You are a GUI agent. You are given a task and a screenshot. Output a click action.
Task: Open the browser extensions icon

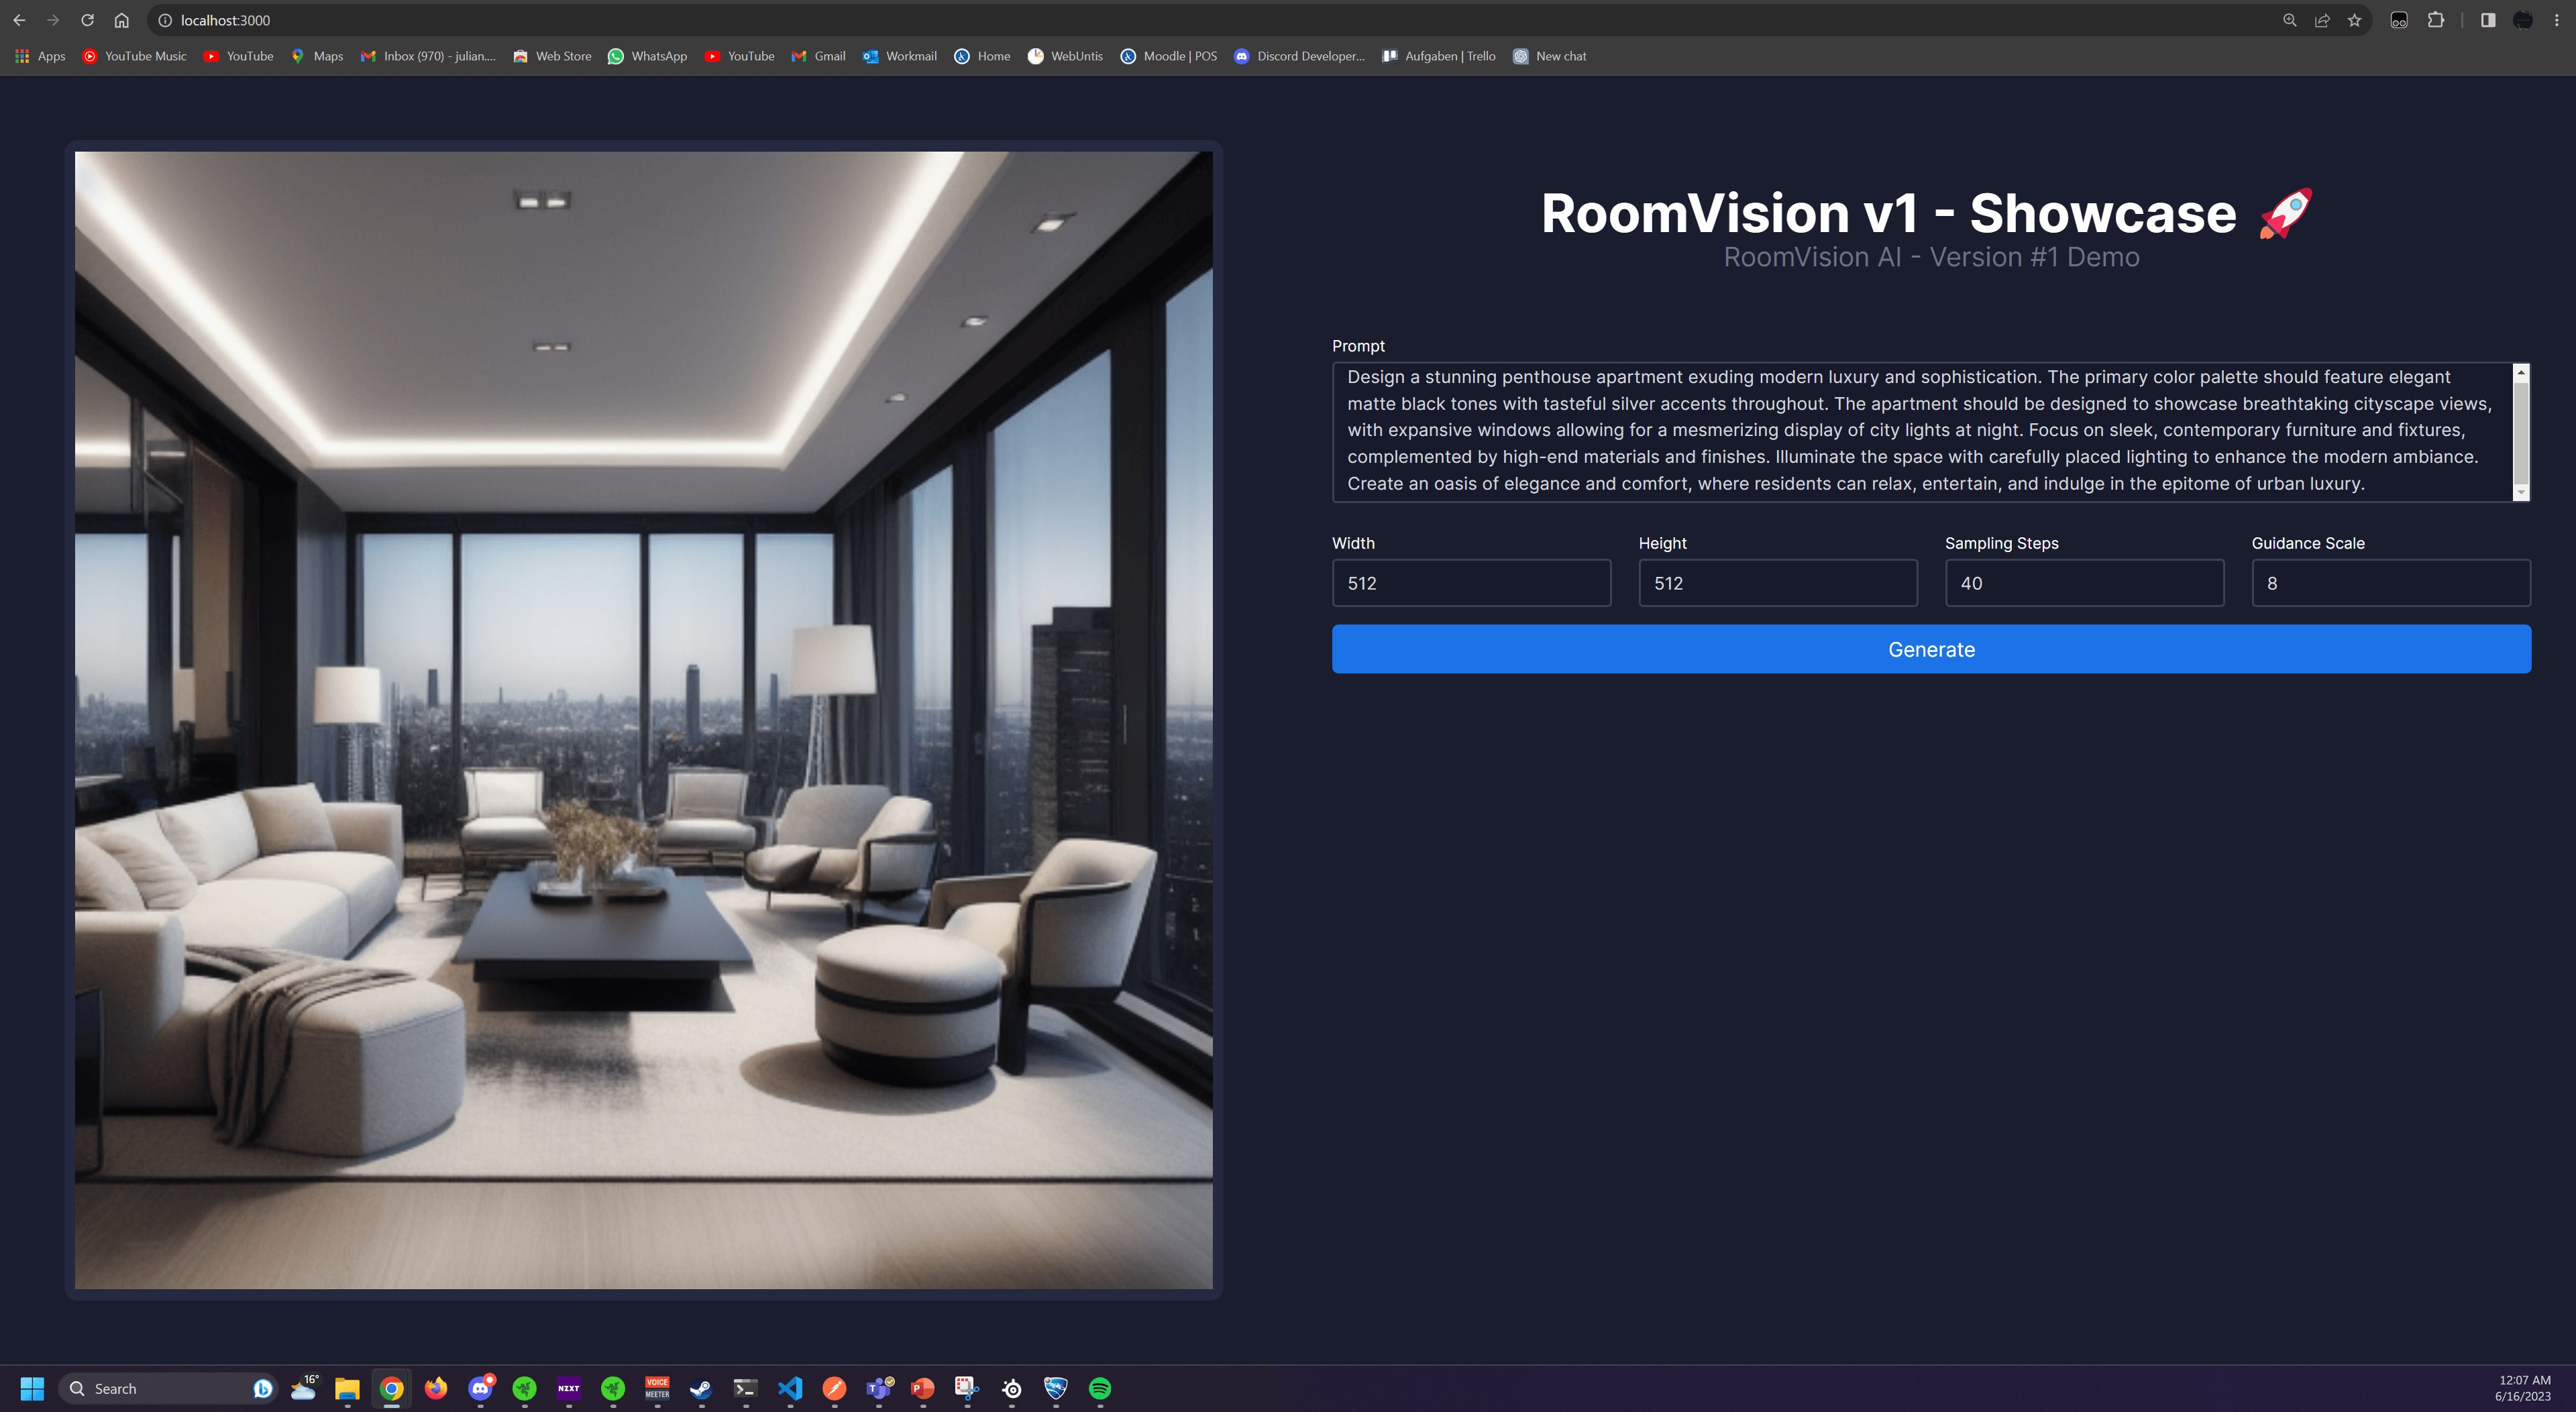click(2436, 20)
